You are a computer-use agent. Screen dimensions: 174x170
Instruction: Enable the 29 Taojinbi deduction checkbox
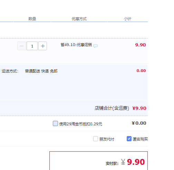point(55,124)
